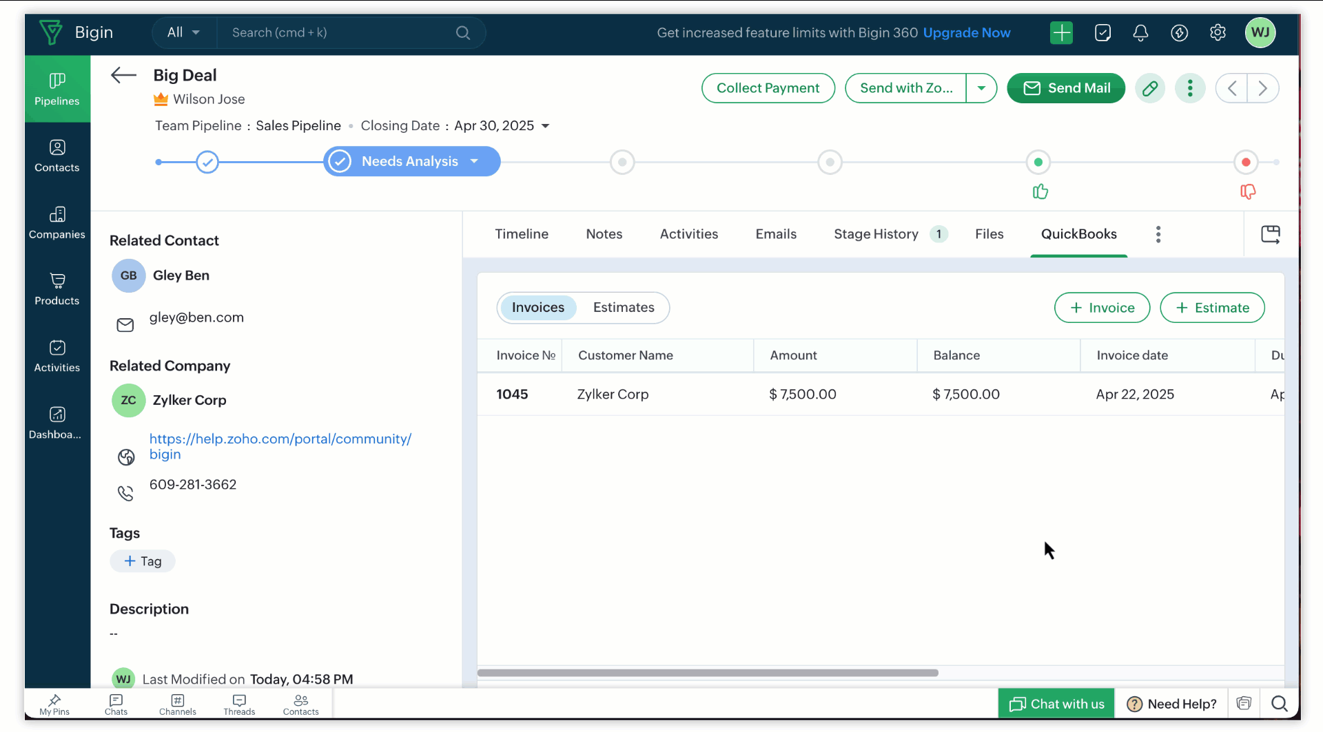The height and width of the screenshot is (732, 1323).
Task: Click Upgrade Now link
Action: (x=967, y=32)
